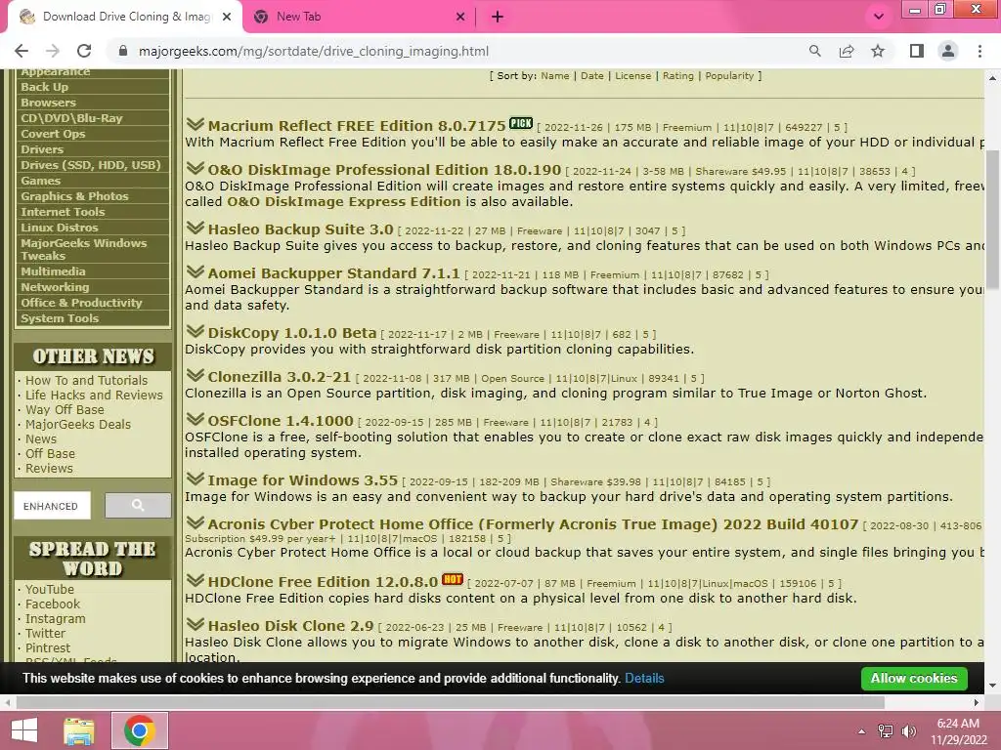The image size is (1001, 750).
Task: Open How To and Tutorials link
Action: 86,380
